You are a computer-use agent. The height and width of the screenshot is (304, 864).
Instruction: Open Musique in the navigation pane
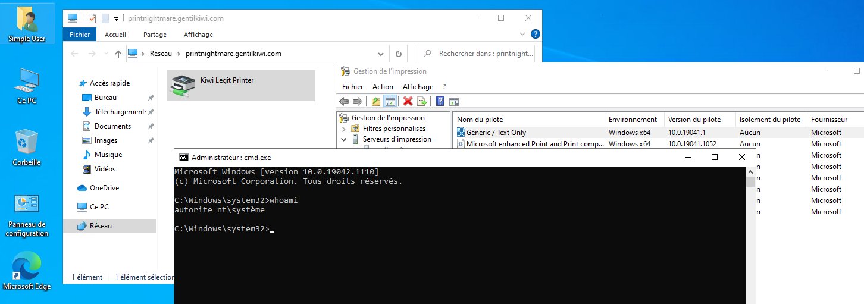108,155
